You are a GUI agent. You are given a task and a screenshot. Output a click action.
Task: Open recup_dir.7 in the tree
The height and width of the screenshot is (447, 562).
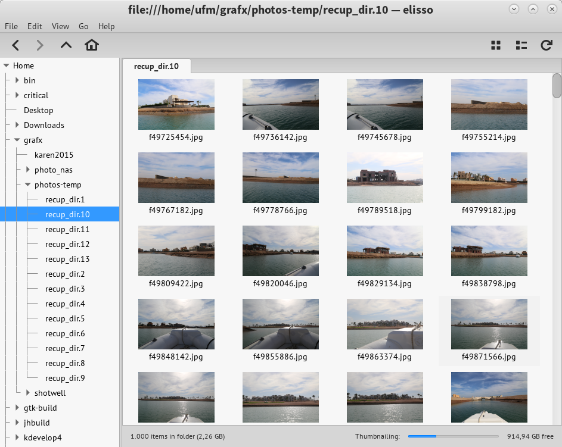pos(65,348)
